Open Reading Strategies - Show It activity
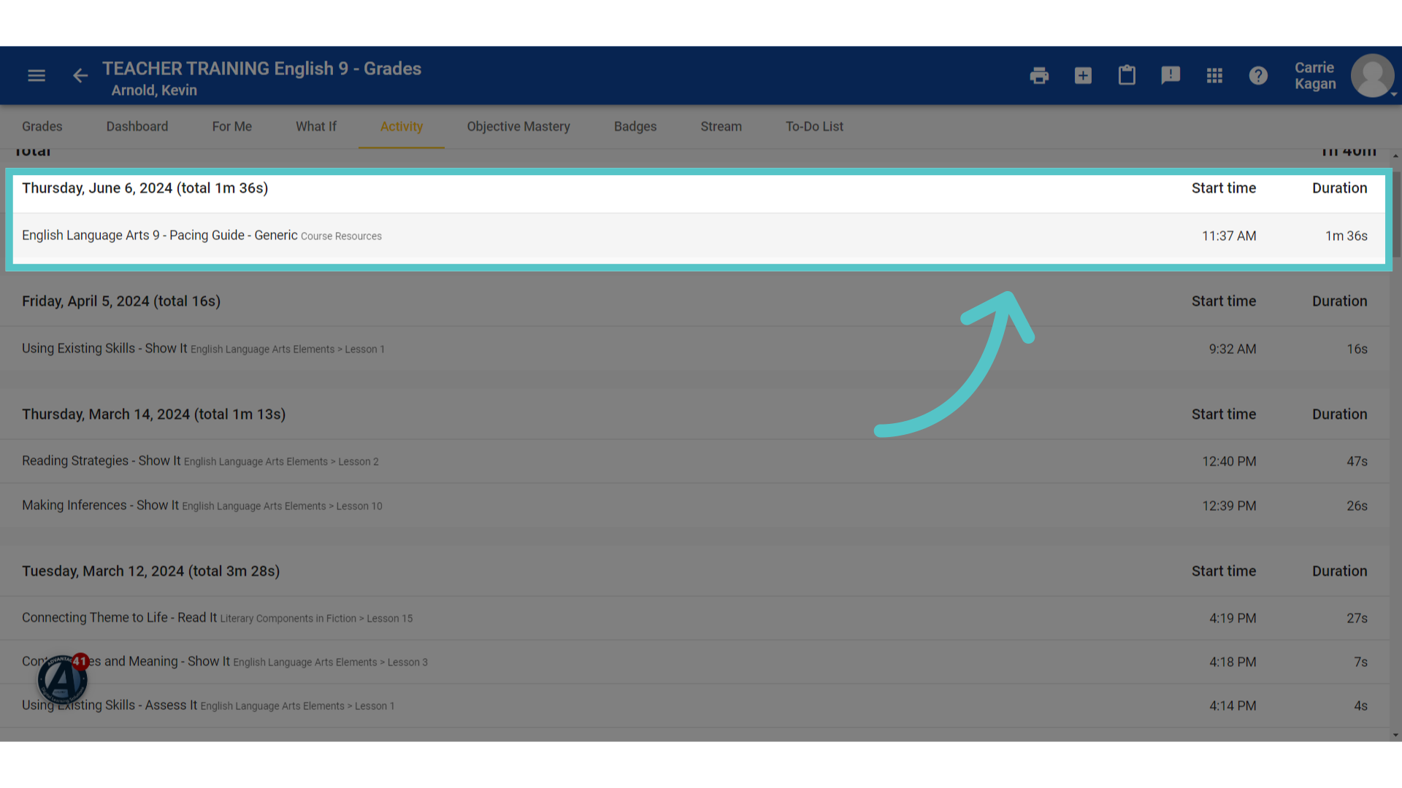The height and width of the screenshot is (788, 1402). click(101, 460)
